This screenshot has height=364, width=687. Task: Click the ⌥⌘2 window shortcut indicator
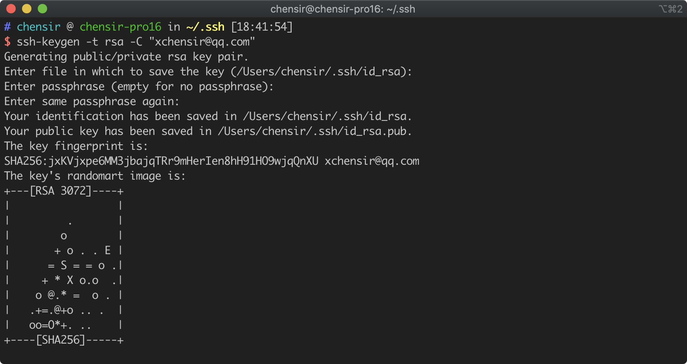click(670, 9)
